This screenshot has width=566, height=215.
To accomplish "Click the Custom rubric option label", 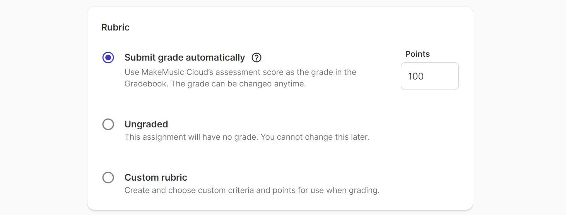I will pyautogui.click(x=156, y=178).
